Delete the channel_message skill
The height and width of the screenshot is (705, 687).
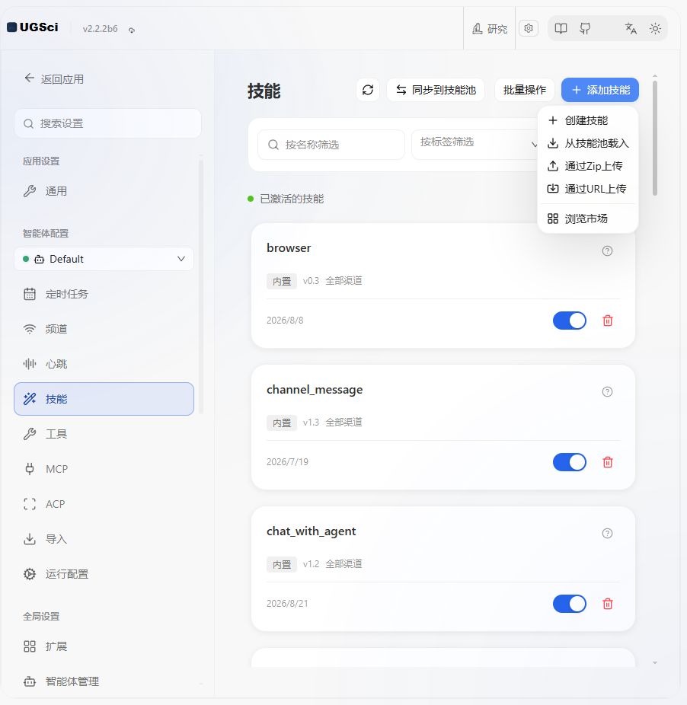[x=608, y=462]
